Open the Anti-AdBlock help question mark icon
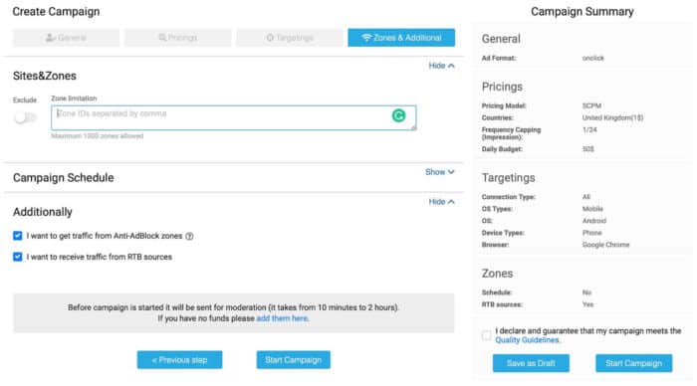The height and width of the screenshot is (386, 697). click(x=189, y=237)
